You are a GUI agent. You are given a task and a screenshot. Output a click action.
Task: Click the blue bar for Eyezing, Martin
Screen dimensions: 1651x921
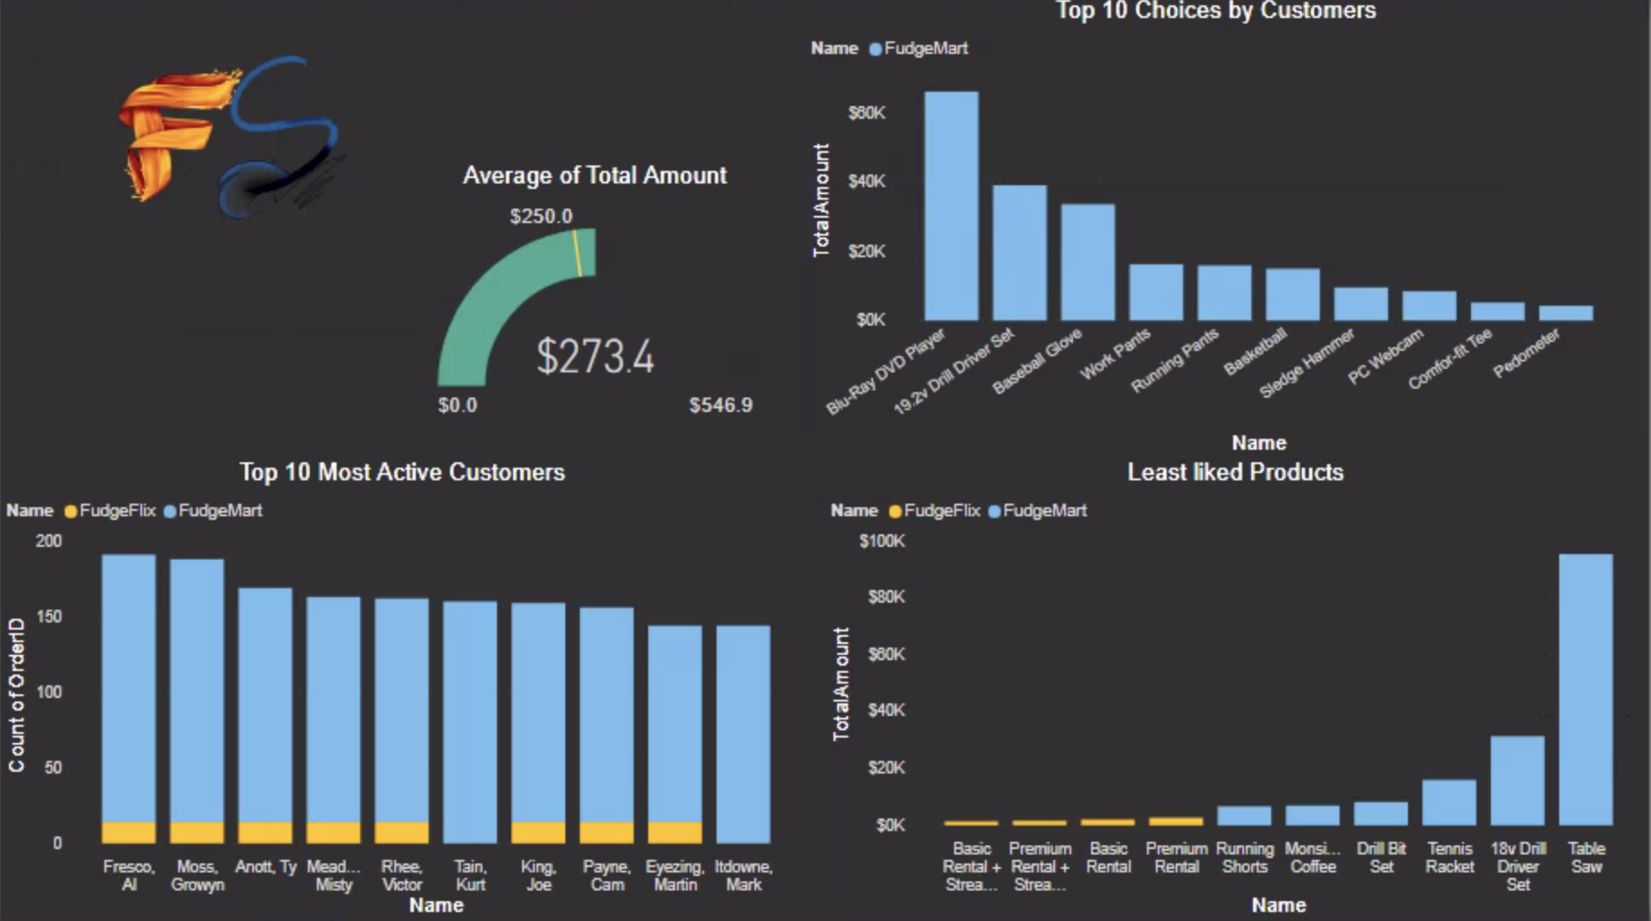675,724
